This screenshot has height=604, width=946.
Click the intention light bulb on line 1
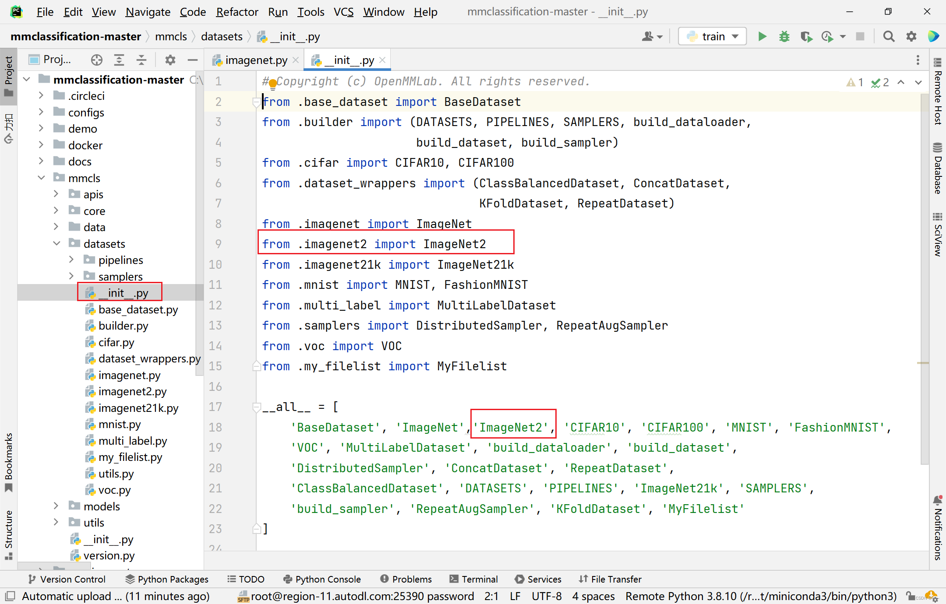(x=272, y=84)
